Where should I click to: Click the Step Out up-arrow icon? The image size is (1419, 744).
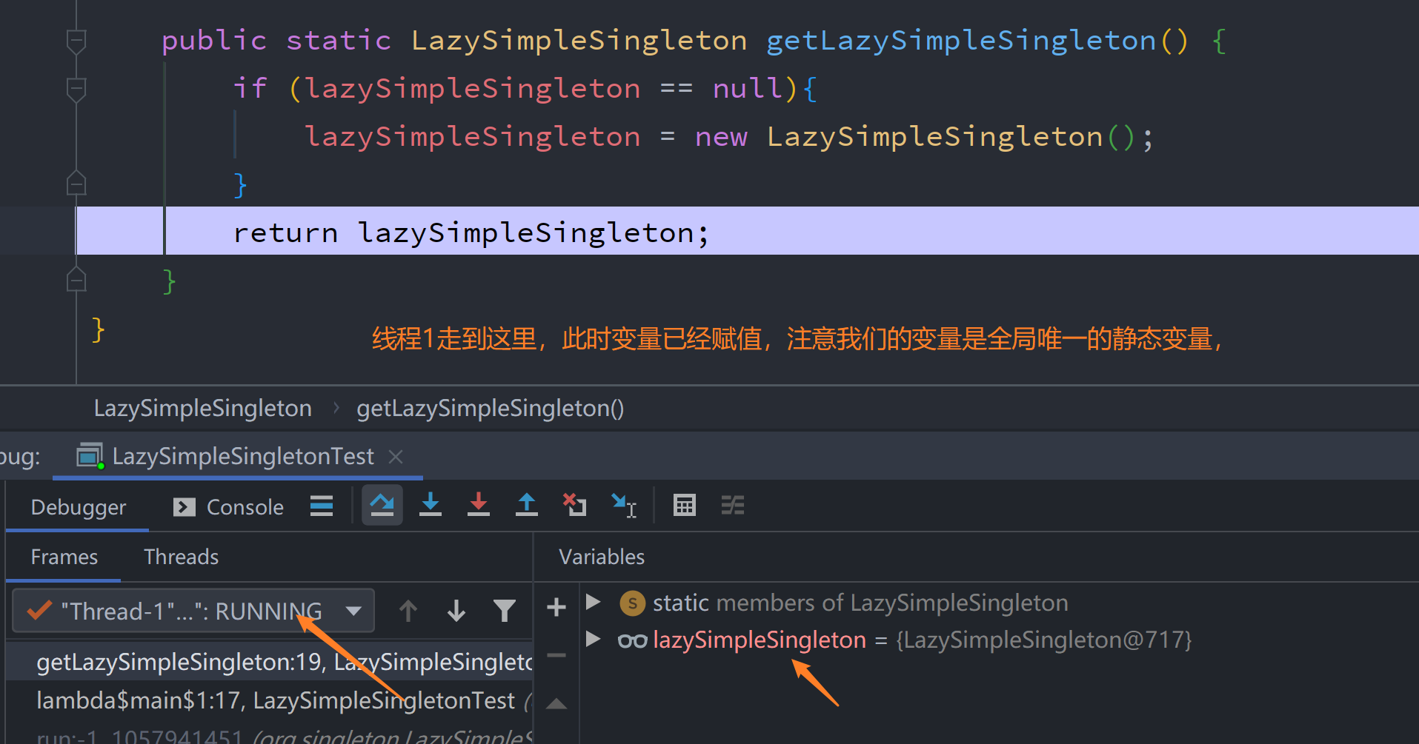[x=527, y=506]
